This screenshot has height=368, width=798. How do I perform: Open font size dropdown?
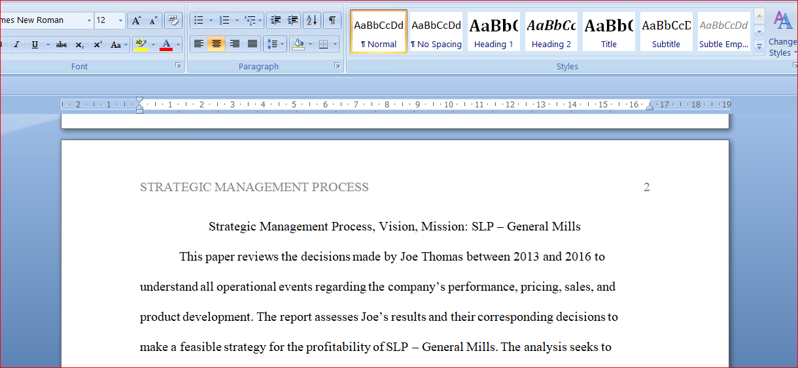(x=120, y=20)
